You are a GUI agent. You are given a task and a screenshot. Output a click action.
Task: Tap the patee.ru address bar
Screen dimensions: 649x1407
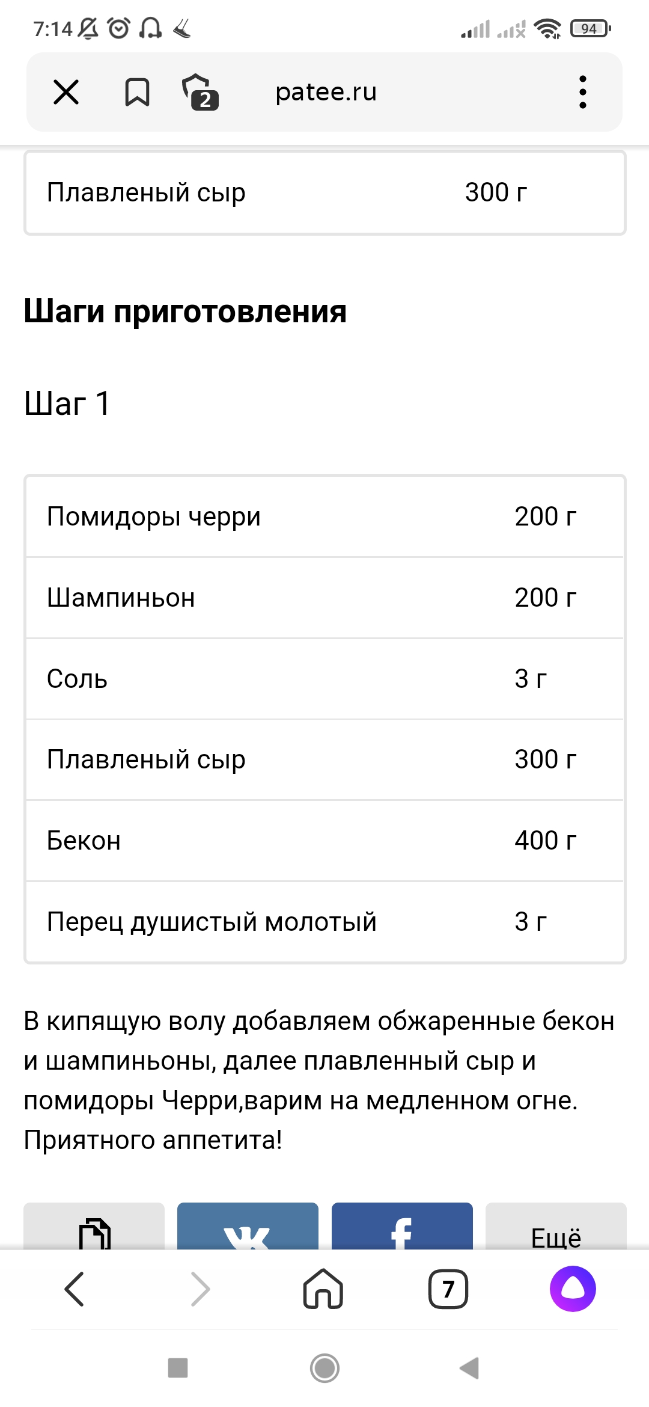click(326, 92)
